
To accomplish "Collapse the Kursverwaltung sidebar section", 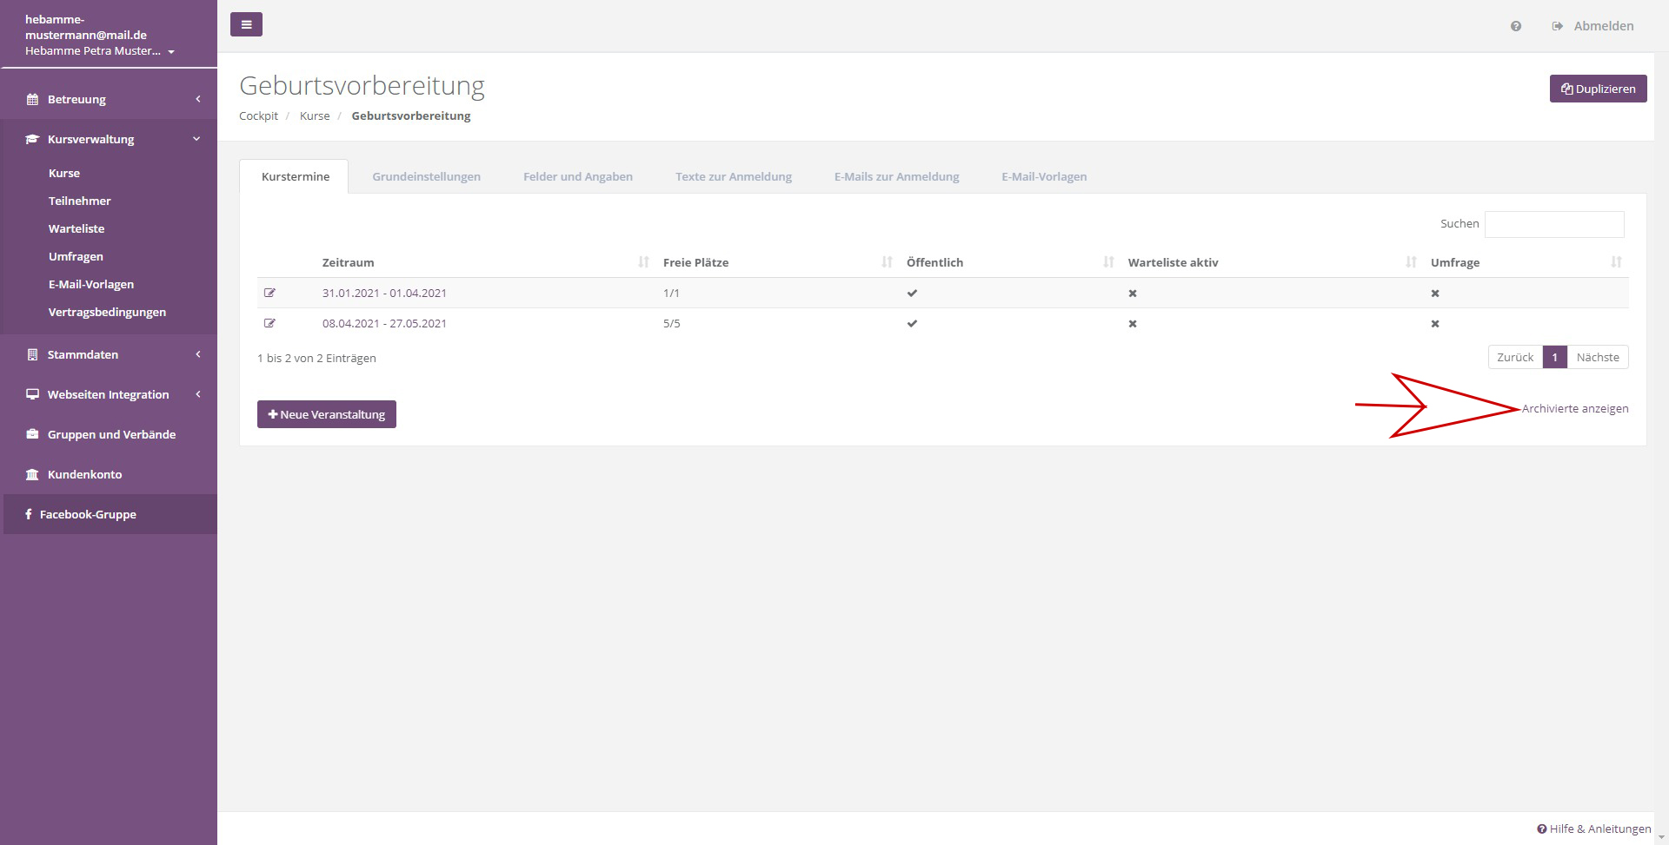I will point(90,139).
